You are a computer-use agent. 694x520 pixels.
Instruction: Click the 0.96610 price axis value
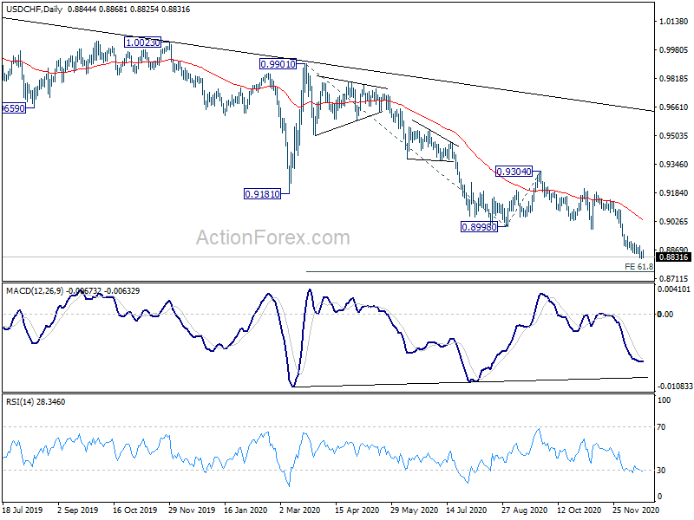coord(674,107)
